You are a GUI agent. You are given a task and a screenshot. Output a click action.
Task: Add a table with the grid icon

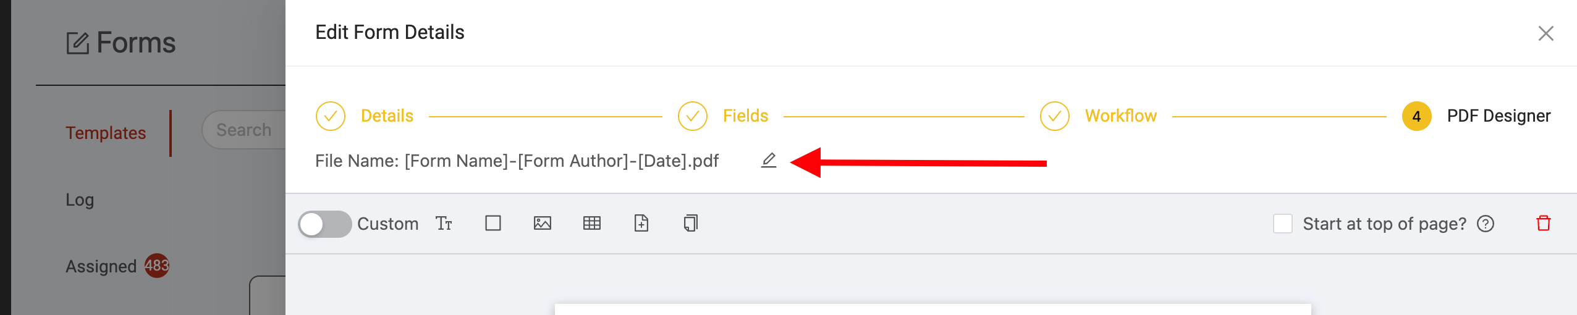(x=592, y=223)
